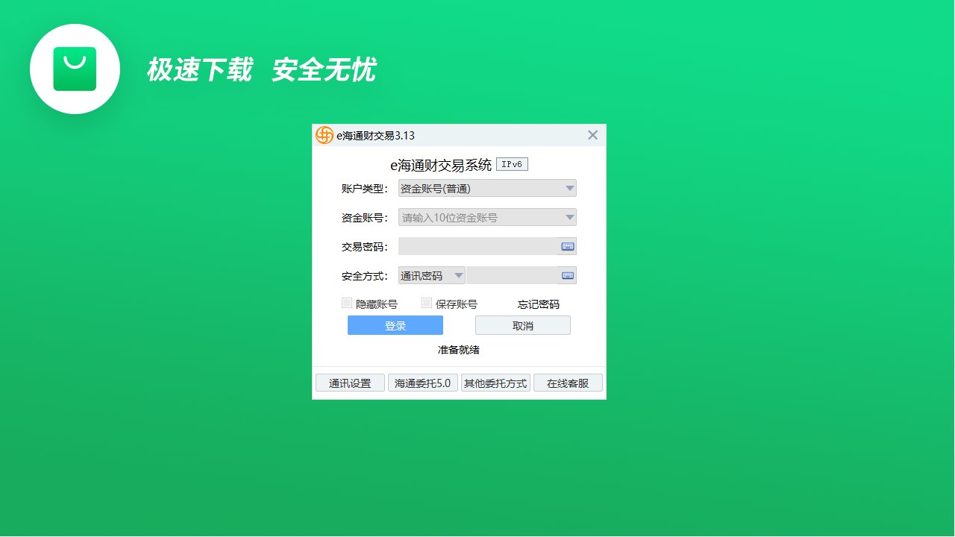
Task: Enable the 保存账号 checkbox
Action: [427, 303]
